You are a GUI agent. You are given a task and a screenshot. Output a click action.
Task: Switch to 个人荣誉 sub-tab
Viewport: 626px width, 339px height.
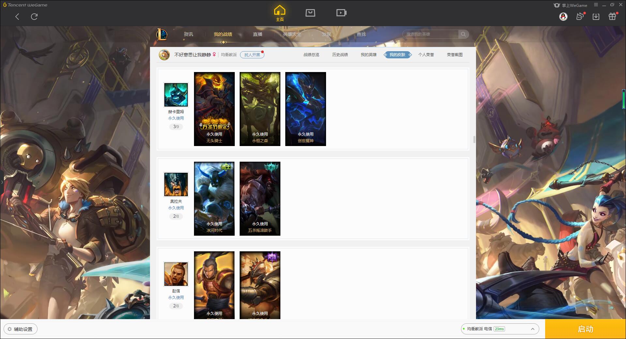(426, 55)
